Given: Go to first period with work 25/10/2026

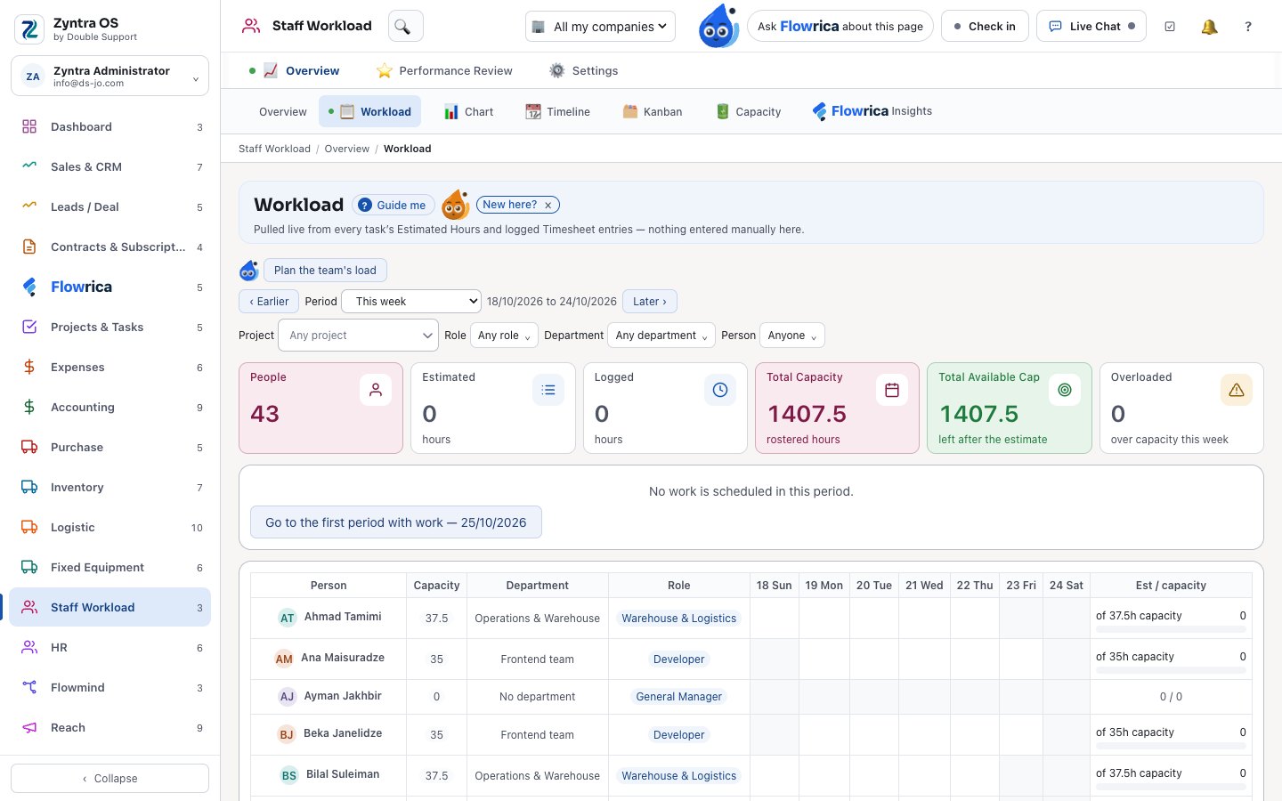Looking at the screenshot, I should click(396, 522).
